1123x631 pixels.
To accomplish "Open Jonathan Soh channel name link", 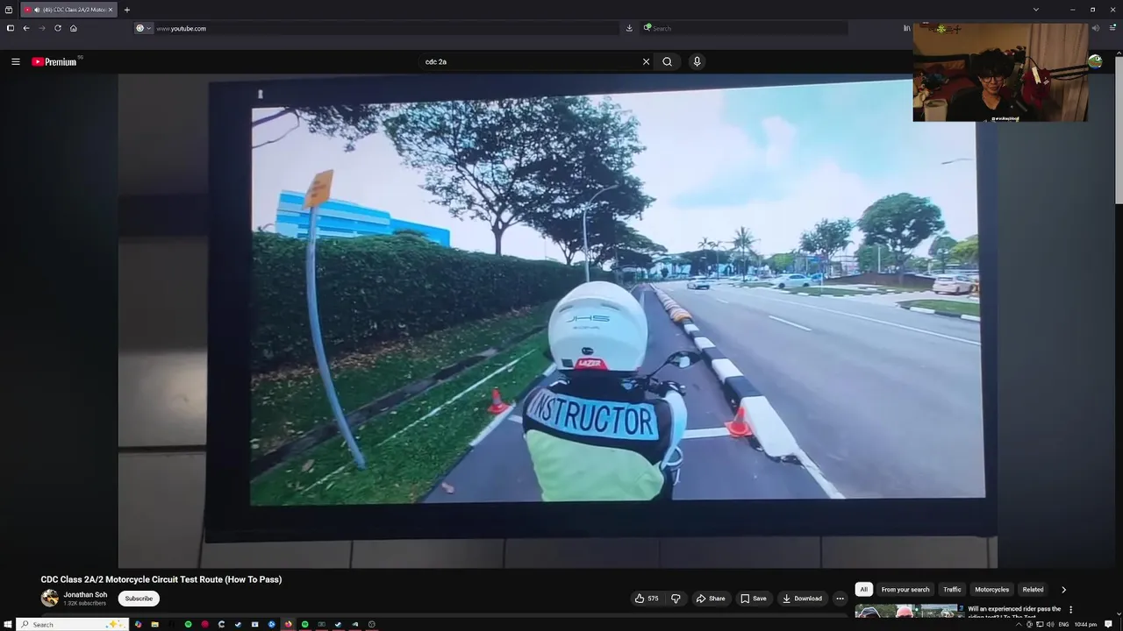I will point(85,594).
